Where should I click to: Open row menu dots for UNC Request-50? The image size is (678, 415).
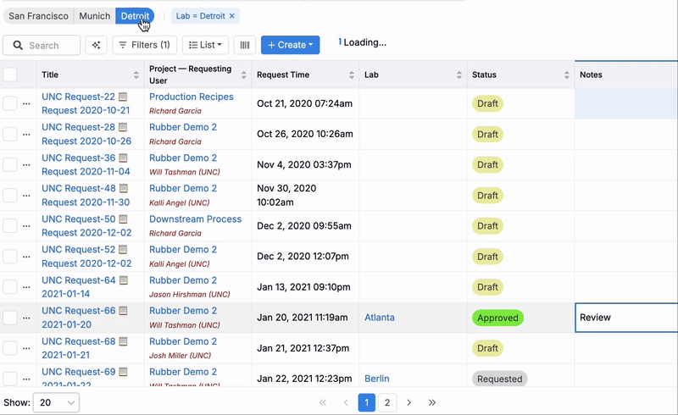point(26,226)
